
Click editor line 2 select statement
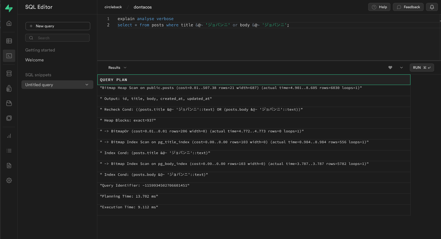[203, 25]
